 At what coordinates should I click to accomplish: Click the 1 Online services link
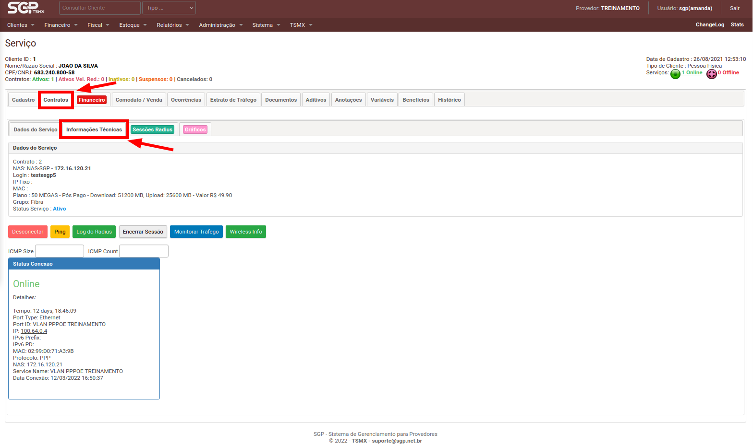click(x=692, y=73)
